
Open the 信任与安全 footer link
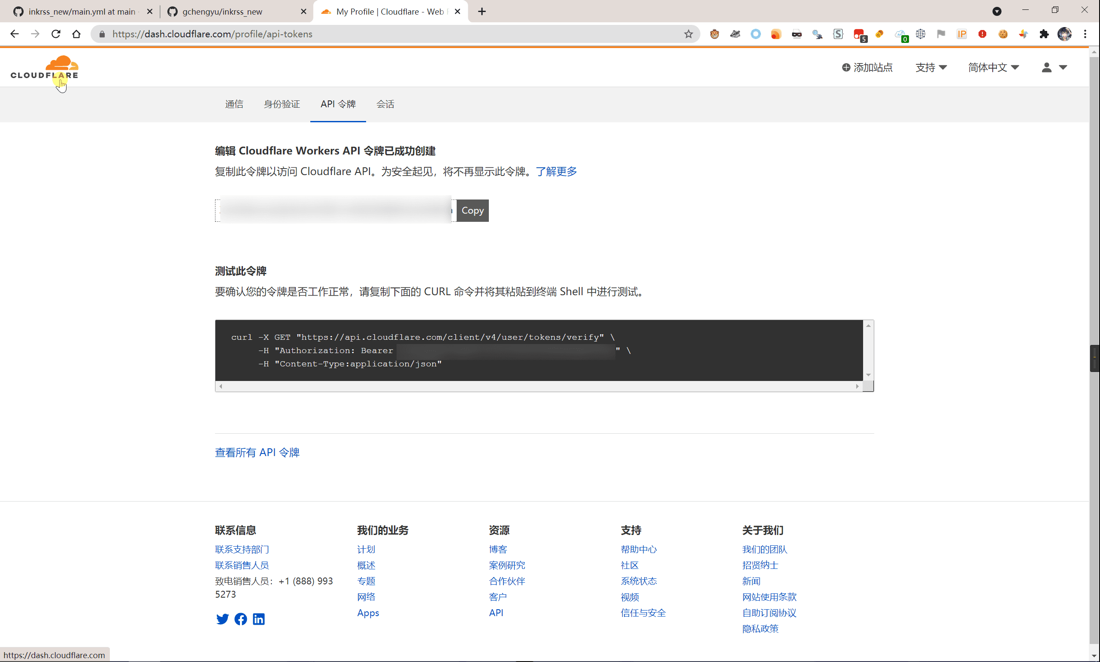tap(643, 613)
